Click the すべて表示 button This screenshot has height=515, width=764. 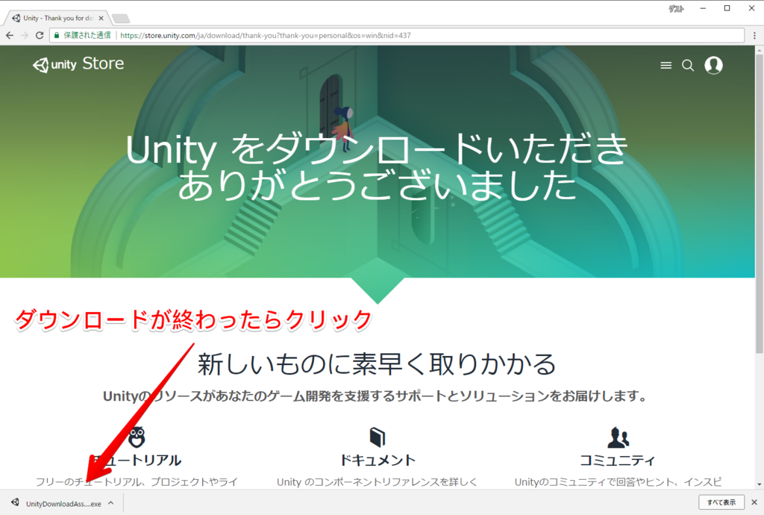721,502
